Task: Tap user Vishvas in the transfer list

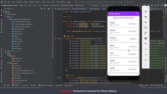Action: (123, 39)
